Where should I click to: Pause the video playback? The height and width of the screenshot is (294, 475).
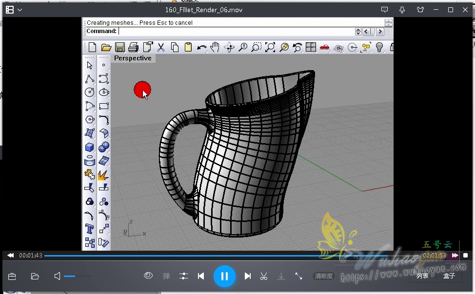(x=224, y=276)
